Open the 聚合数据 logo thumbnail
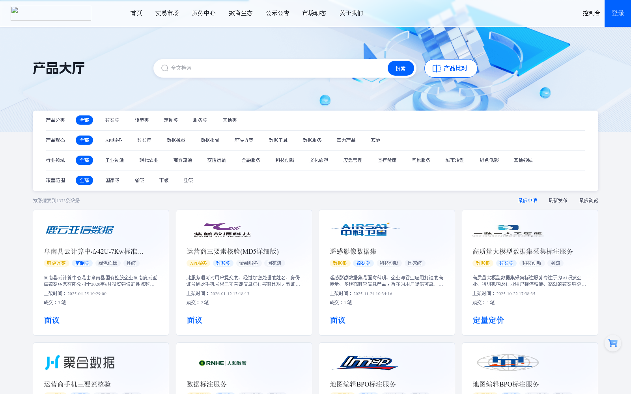The height and width of the screenshot is (394, 631). 80,362
